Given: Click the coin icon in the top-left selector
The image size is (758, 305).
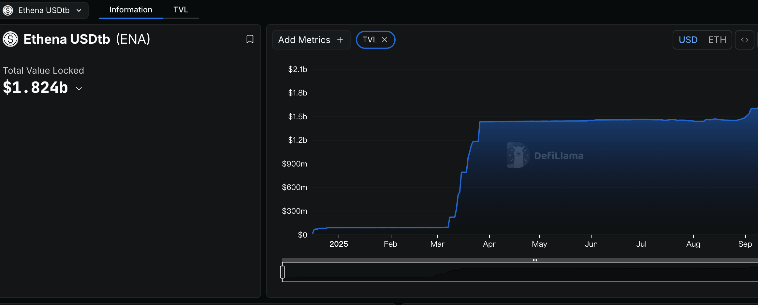Looking at the screenshot, I should (x=8, y=10).
